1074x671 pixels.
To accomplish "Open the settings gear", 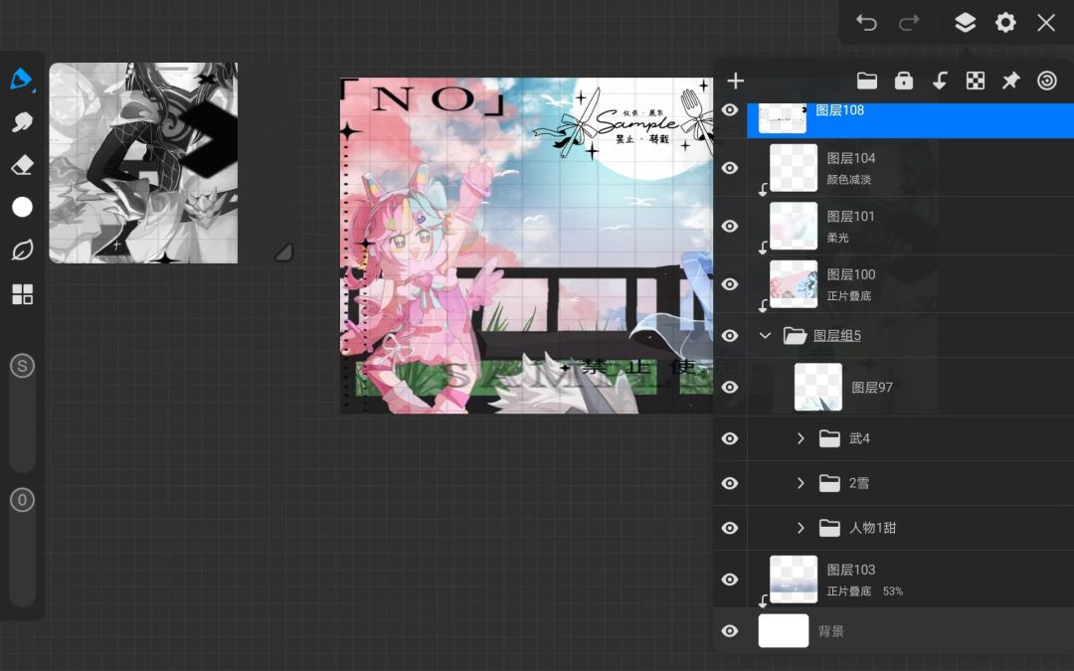I will tap(1005, 23).
